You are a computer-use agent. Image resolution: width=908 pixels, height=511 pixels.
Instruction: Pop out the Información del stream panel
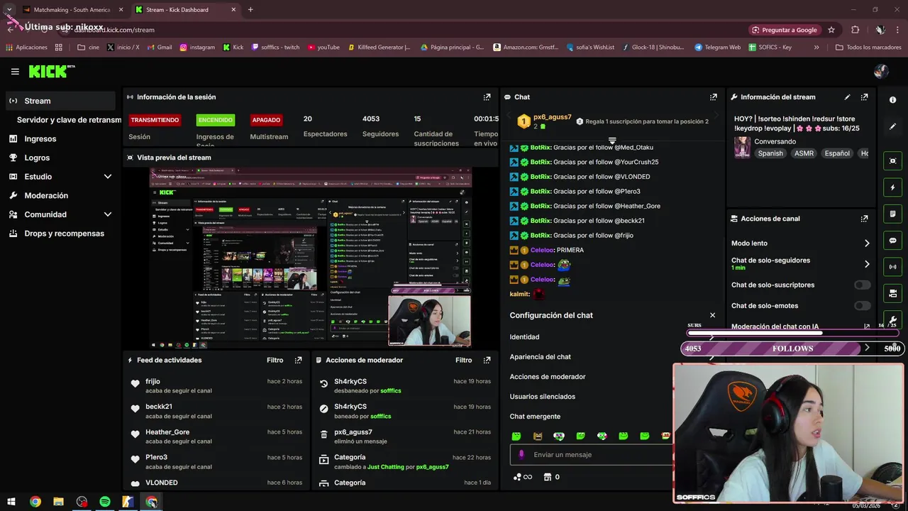point(864,97)
